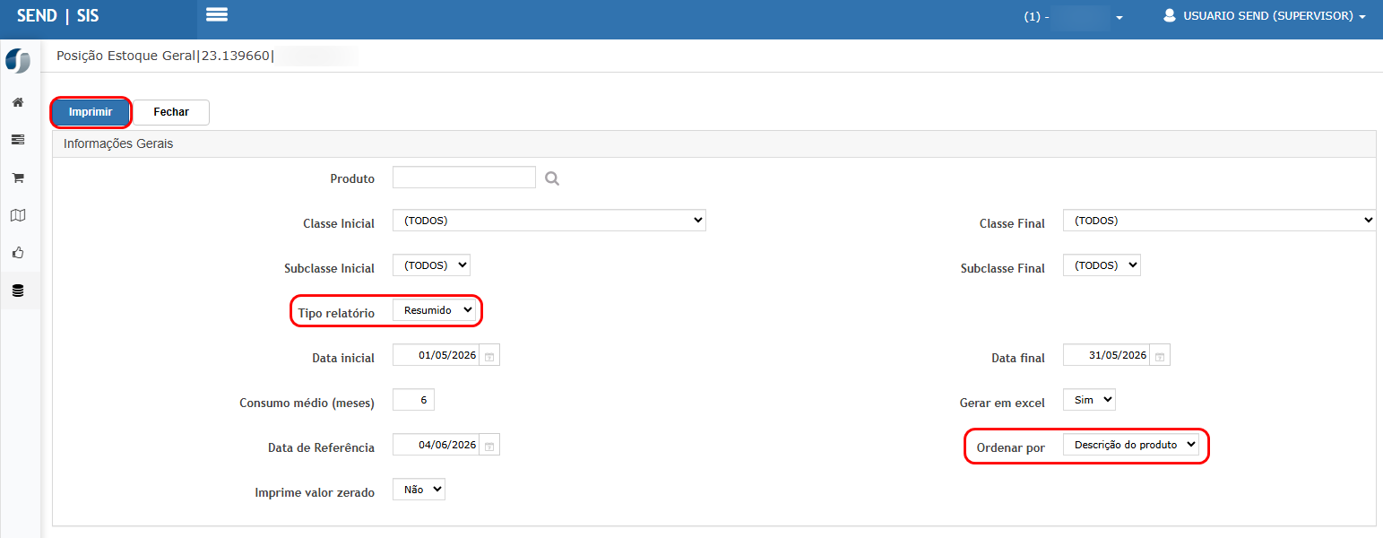1383x538 pixels.
Task: Click the Imprimir button
Action: (x=91, y=112)
